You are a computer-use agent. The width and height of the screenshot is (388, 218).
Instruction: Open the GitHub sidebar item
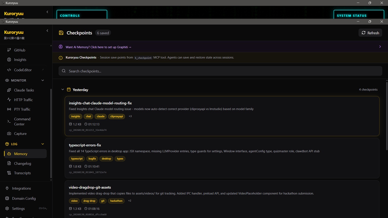[19, 50]
